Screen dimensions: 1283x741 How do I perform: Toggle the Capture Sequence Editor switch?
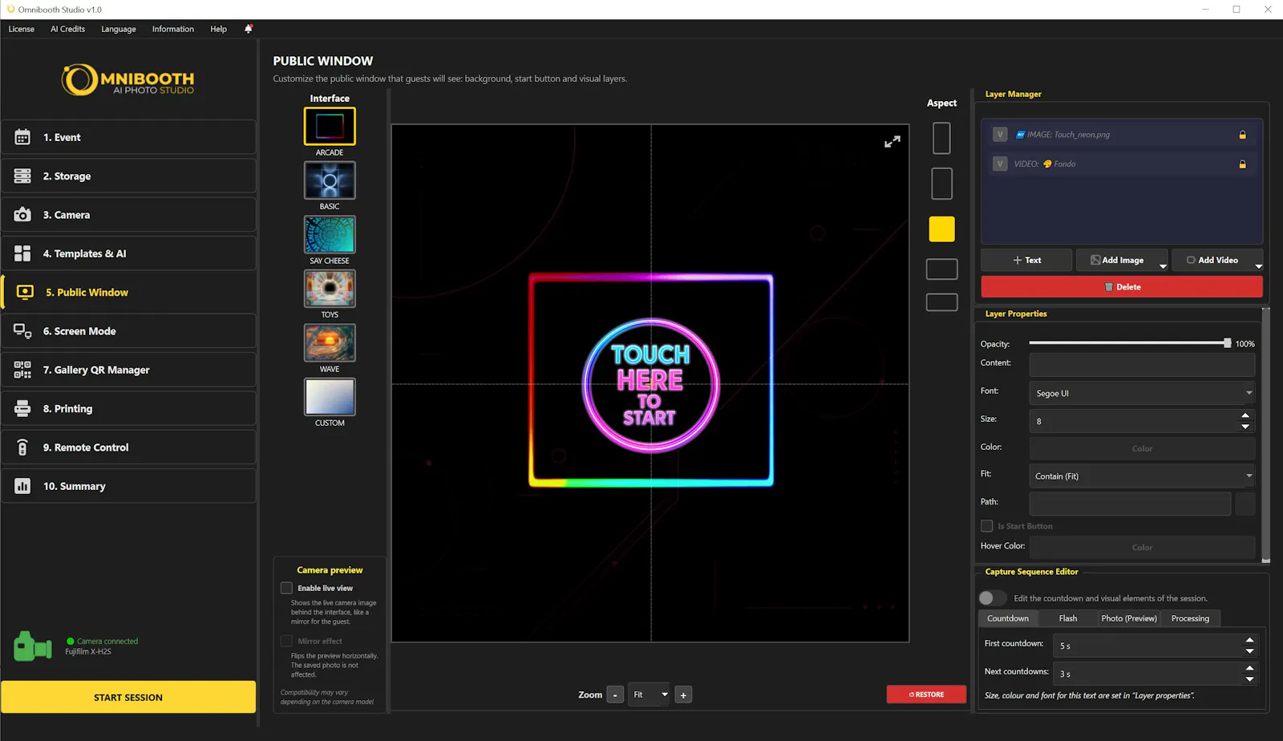point(992,598)
